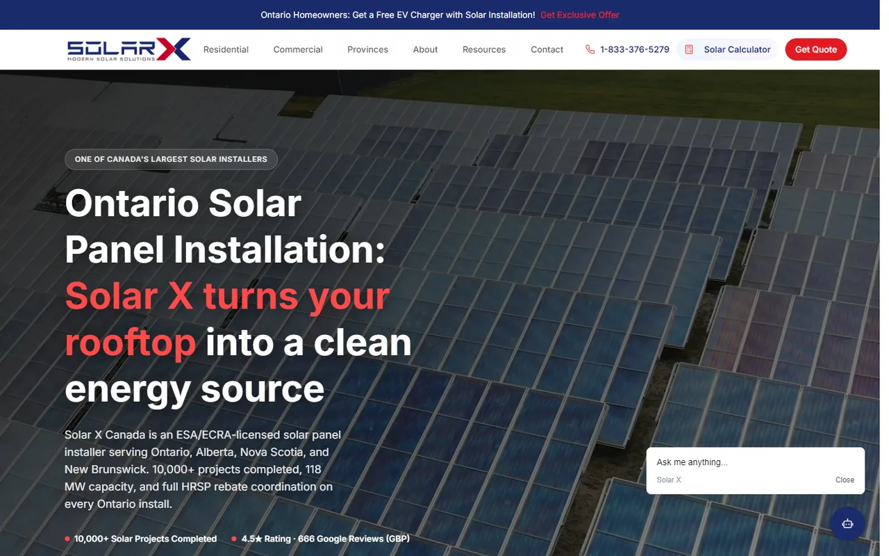Click the calculator icon beside Solar Calculator
Viewport: 889px width, 556px height.
(x=689, y=49)
